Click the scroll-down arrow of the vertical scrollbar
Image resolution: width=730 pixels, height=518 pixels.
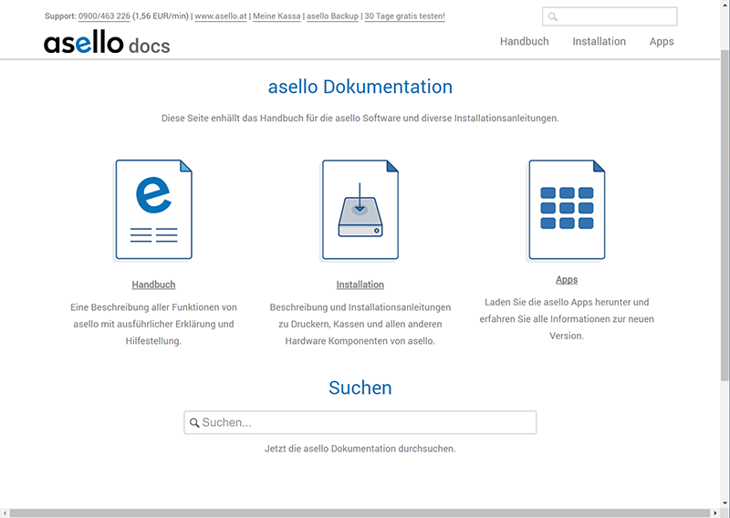[725, 502]
